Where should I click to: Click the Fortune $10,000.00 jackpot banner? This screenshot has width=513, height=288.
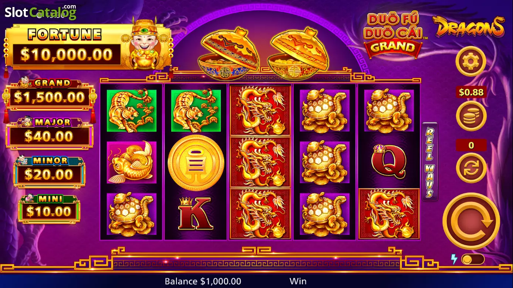88,47
